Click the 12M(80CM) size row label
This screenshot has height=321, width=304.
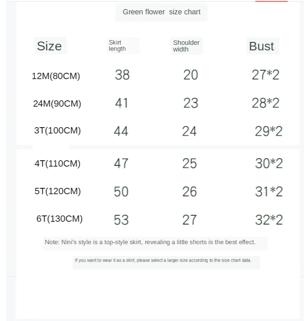56,76
